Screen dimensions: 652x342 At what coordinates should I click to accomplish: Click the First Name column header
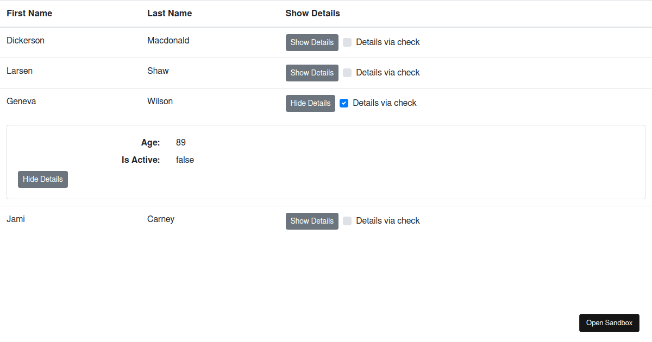point(29,13)
